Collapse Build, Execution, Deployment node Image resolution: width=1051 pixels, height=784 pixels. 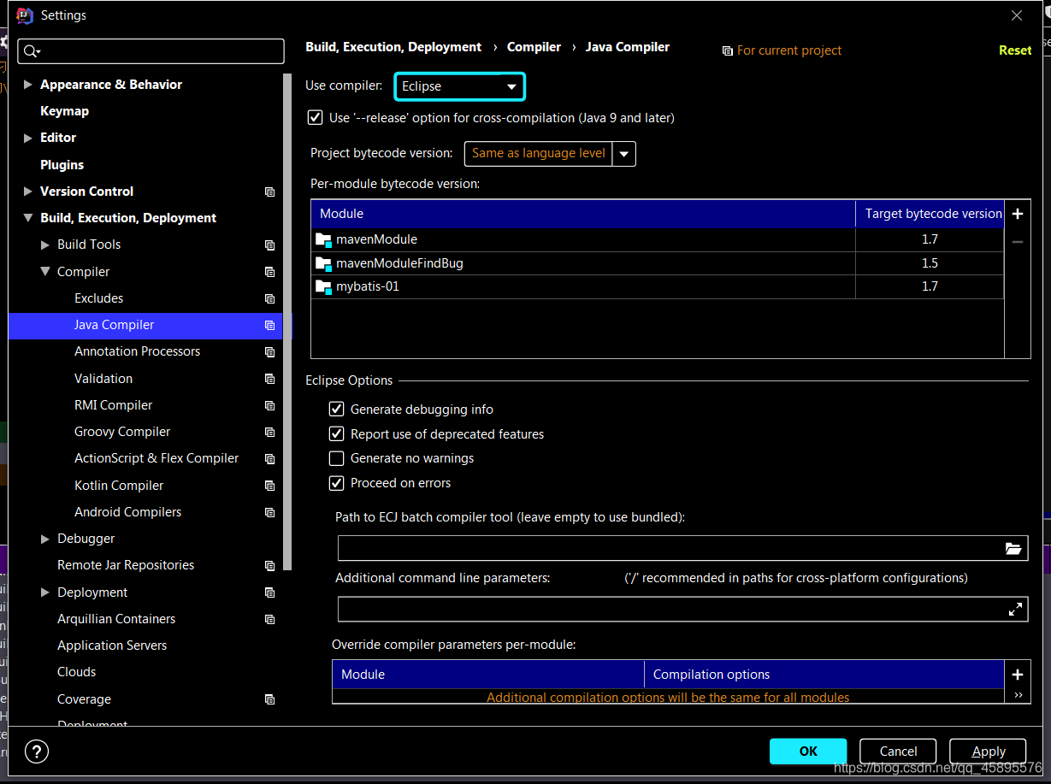[x=28, y=218]
